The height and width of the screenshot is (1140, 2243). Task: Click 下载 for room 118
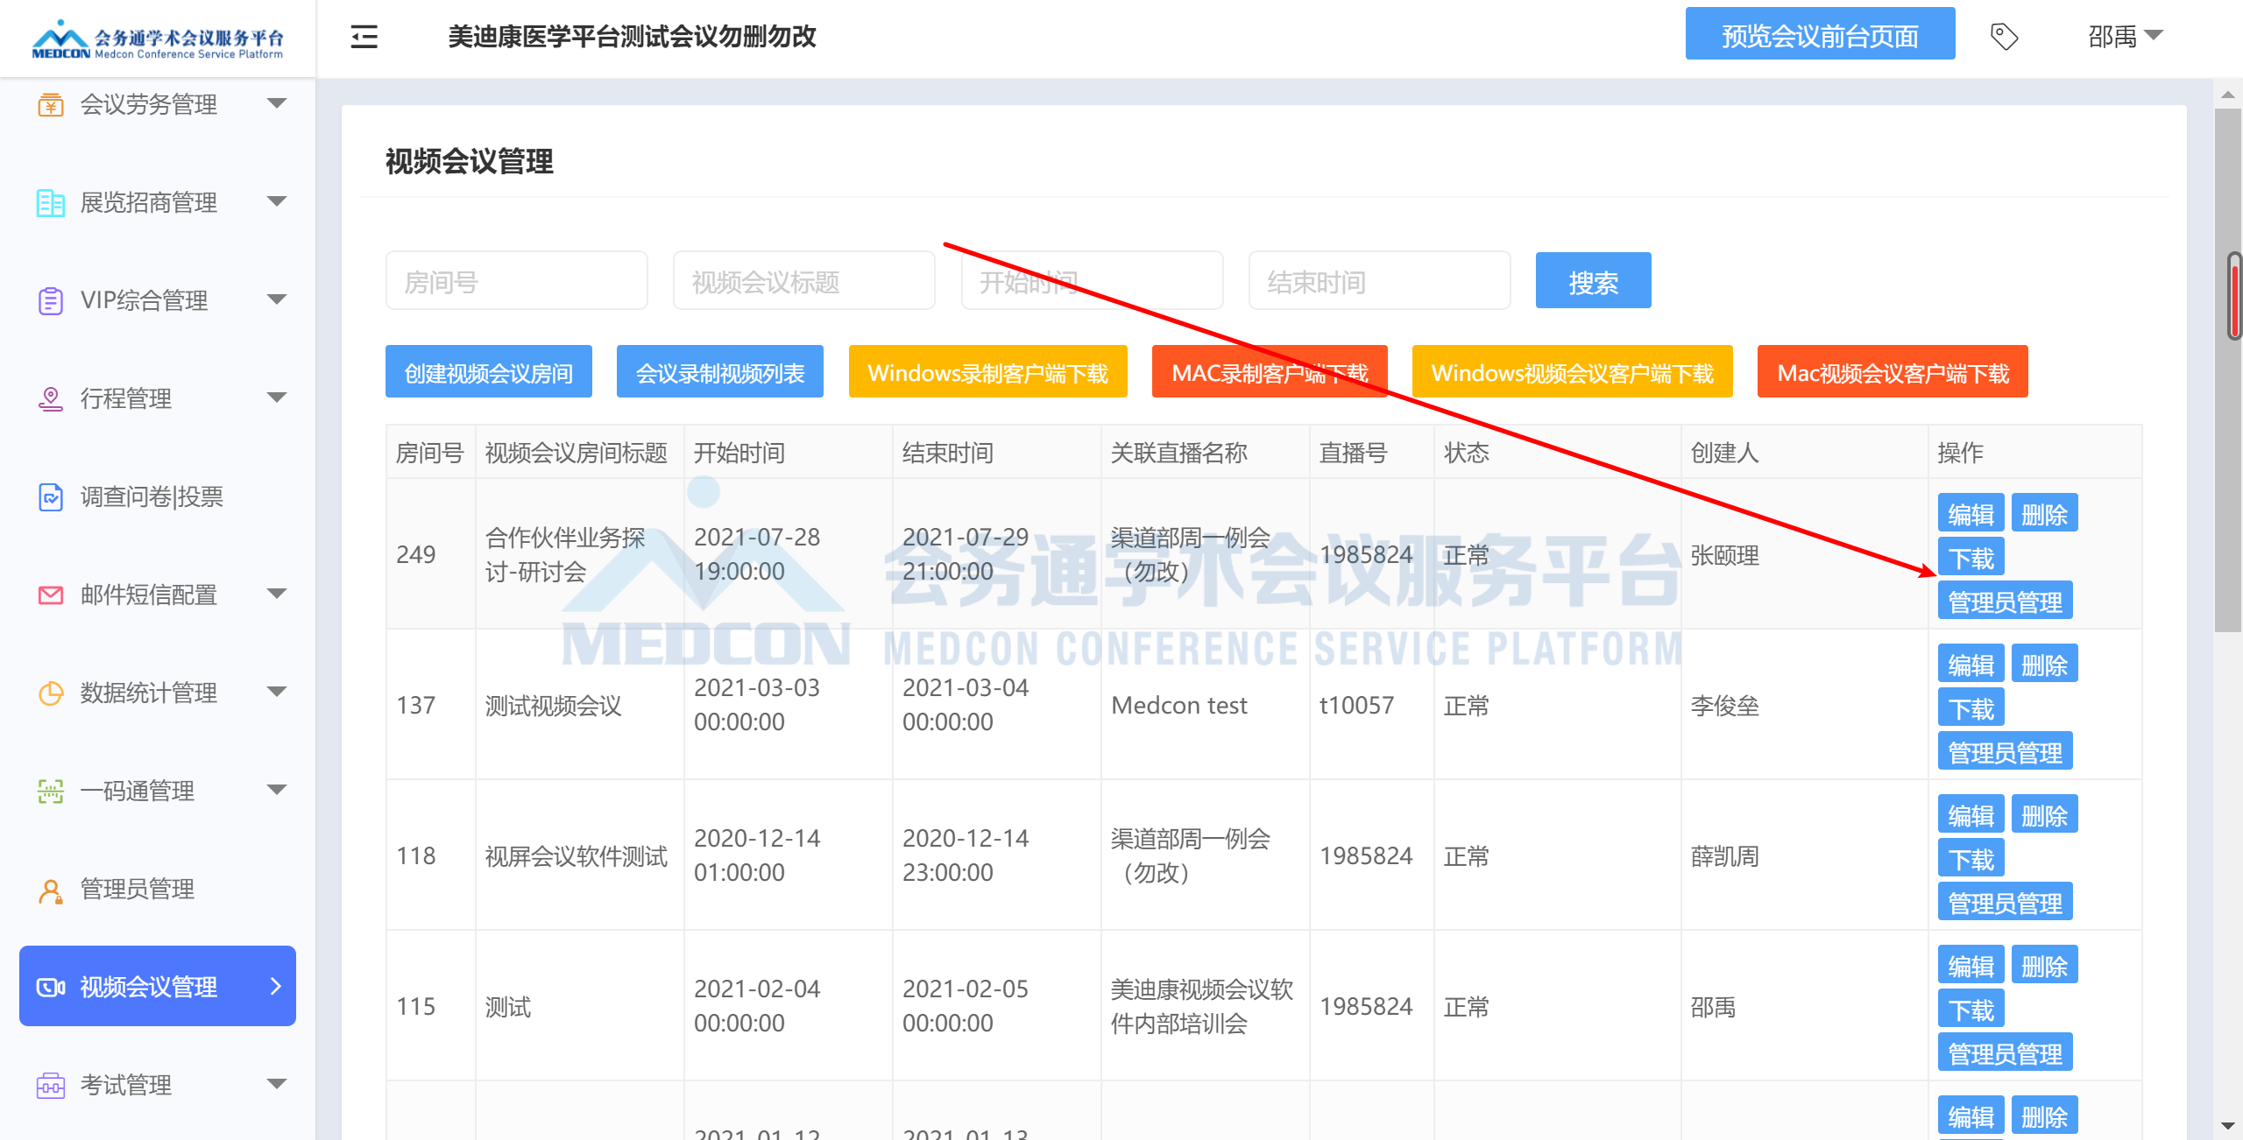coord(1971,859)
